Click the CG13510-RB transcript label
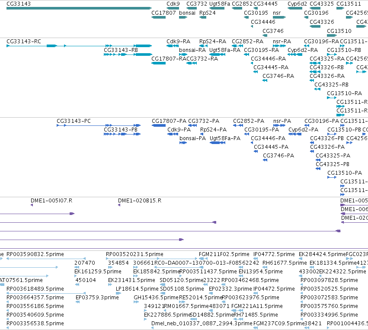 coord(344,50)
